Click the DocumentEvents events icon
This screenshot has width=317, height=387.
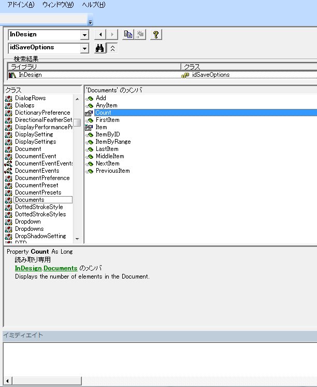[8, 171]
